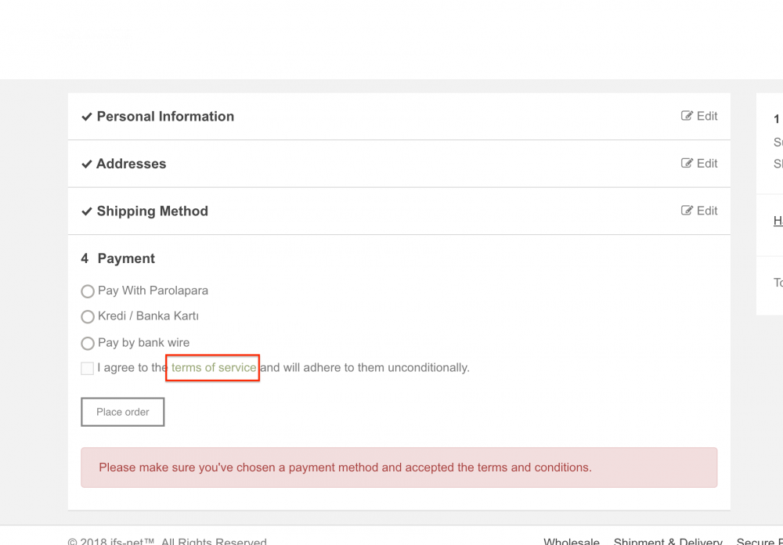Click the Edit label for Shipping Method
This screenshot has width=783, height=545.
coord(707,211)
